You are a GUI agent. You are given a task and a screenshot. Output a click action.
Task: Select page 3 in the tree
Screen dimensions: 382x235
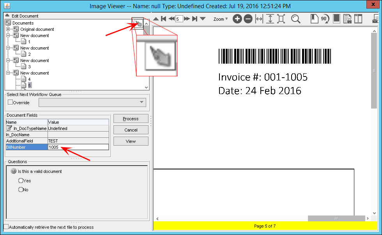(x=29, y=67)
